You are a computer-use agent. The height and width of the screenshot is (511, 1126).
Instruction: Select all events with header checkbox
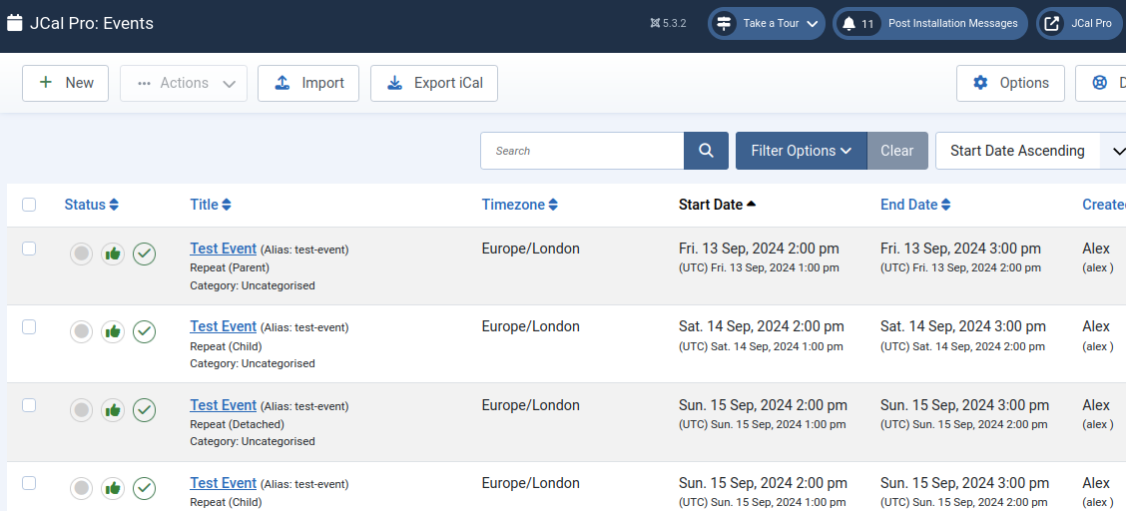29,205
